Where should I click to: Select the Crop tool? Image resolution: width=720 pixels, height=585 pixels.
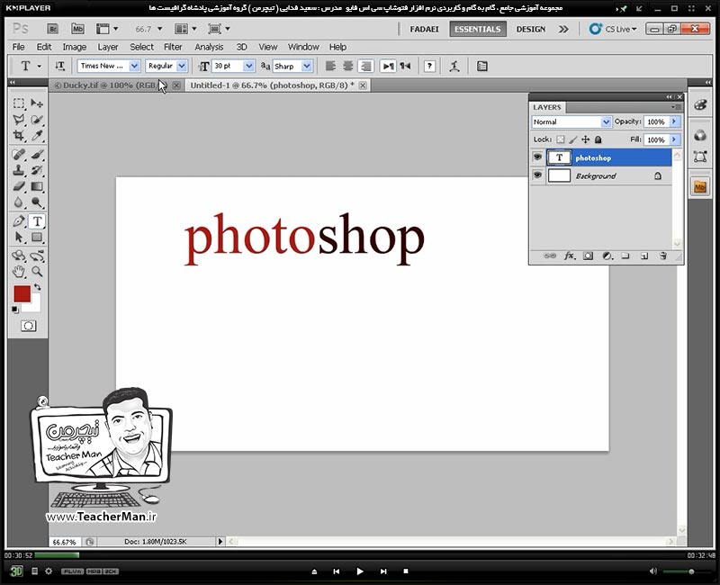click(19, 136)
